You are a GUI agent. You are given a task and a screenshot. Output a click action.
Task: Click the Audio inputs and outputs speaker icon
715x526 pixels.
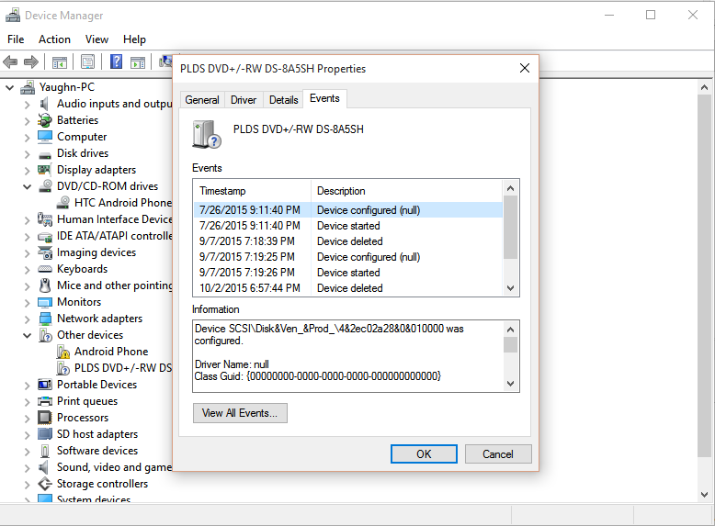(44, 104)
